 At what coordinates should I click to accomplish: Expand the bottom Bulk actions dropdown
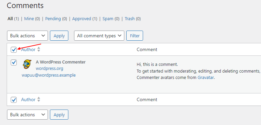click(x=27, y=115)
